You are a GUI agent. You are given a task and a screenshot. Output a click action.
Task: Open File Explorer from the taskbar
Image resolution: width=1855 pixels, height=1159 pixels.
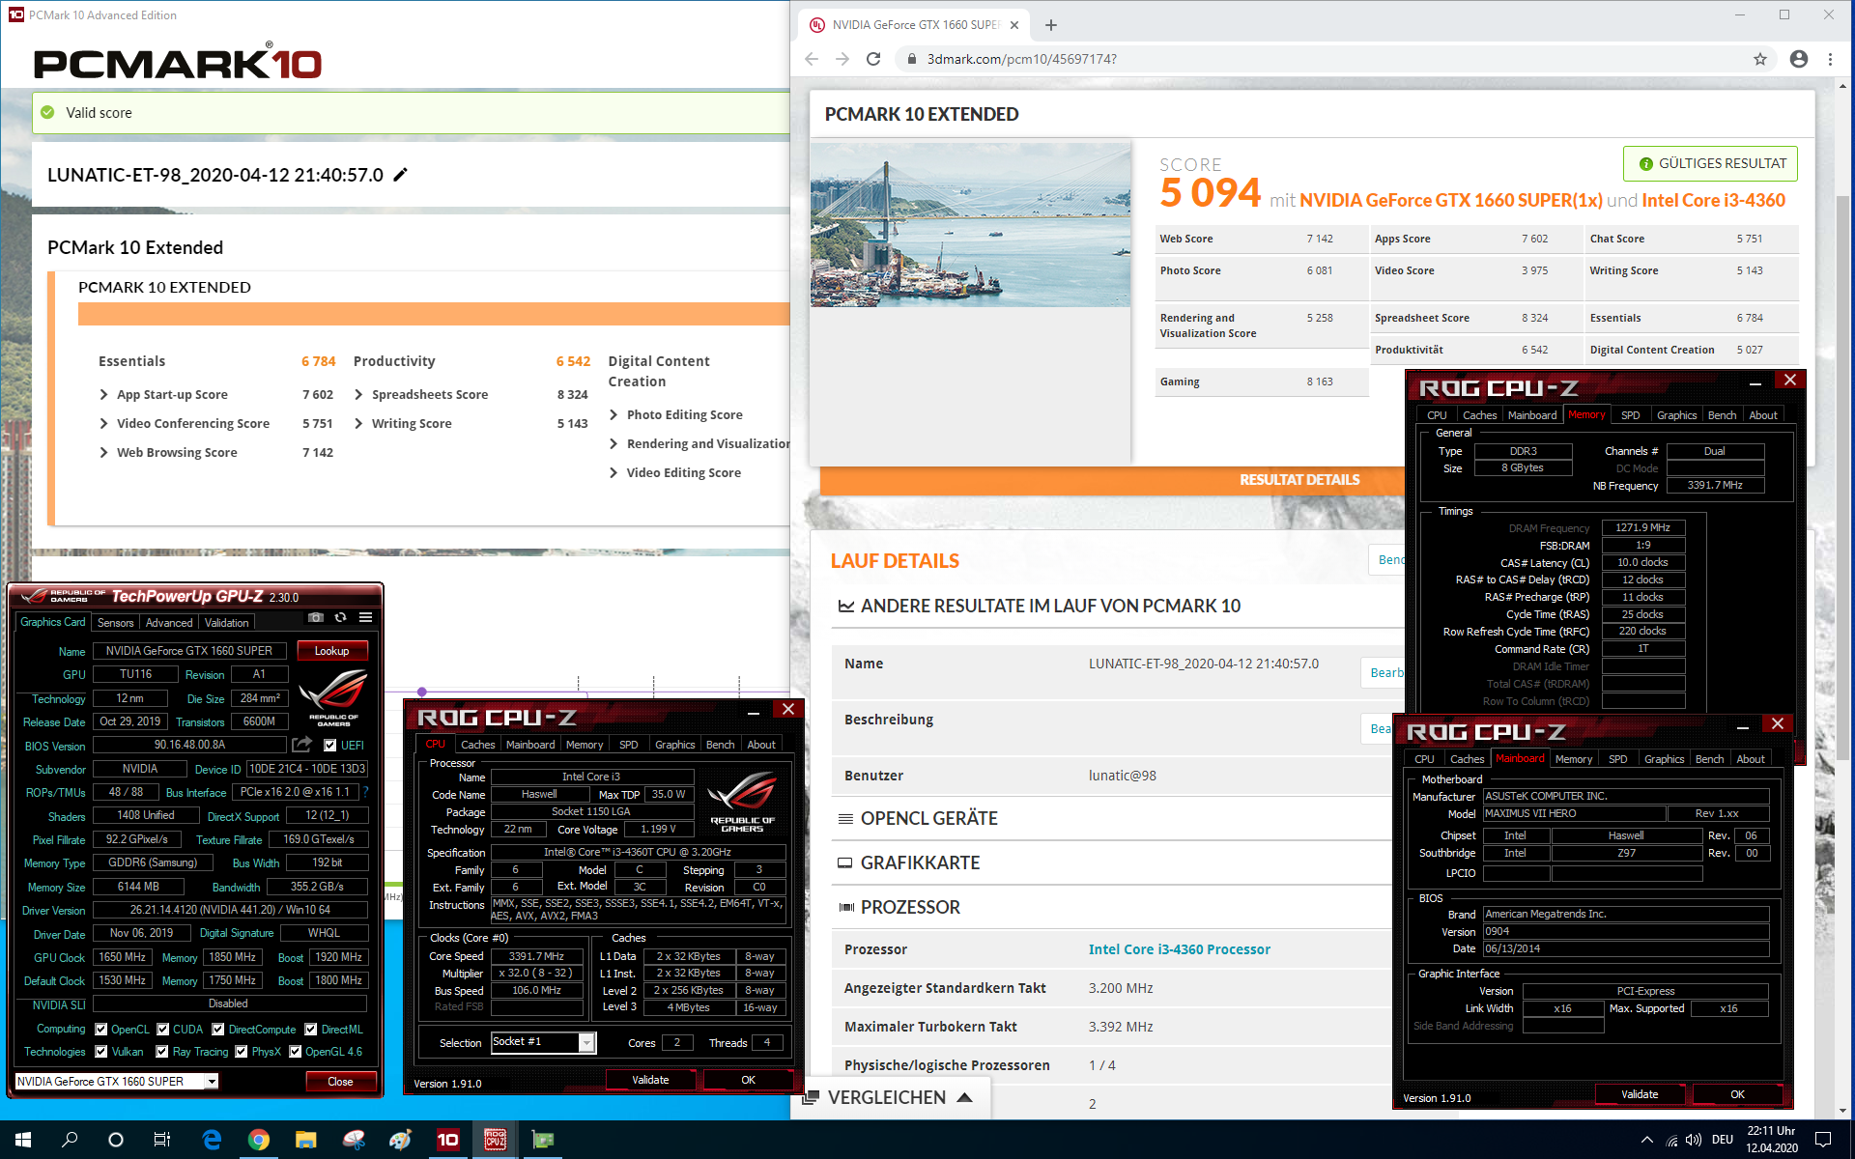(x=305, y=1140)
